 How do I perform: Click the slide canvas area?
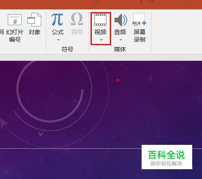[101, 120]
